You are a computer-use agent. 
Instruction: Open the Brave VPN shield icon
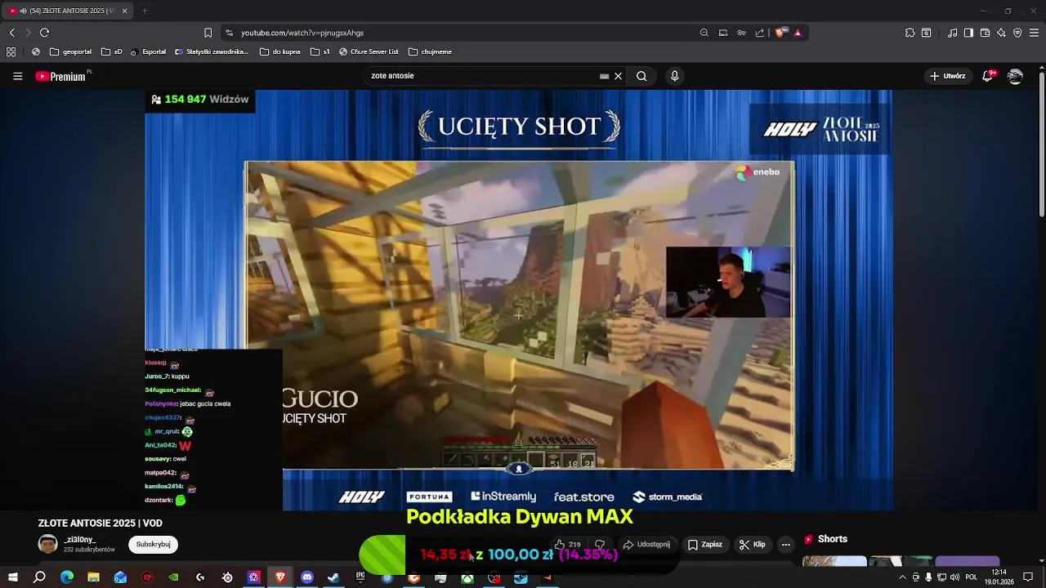pyautogui.click(x=1017, y=33)
